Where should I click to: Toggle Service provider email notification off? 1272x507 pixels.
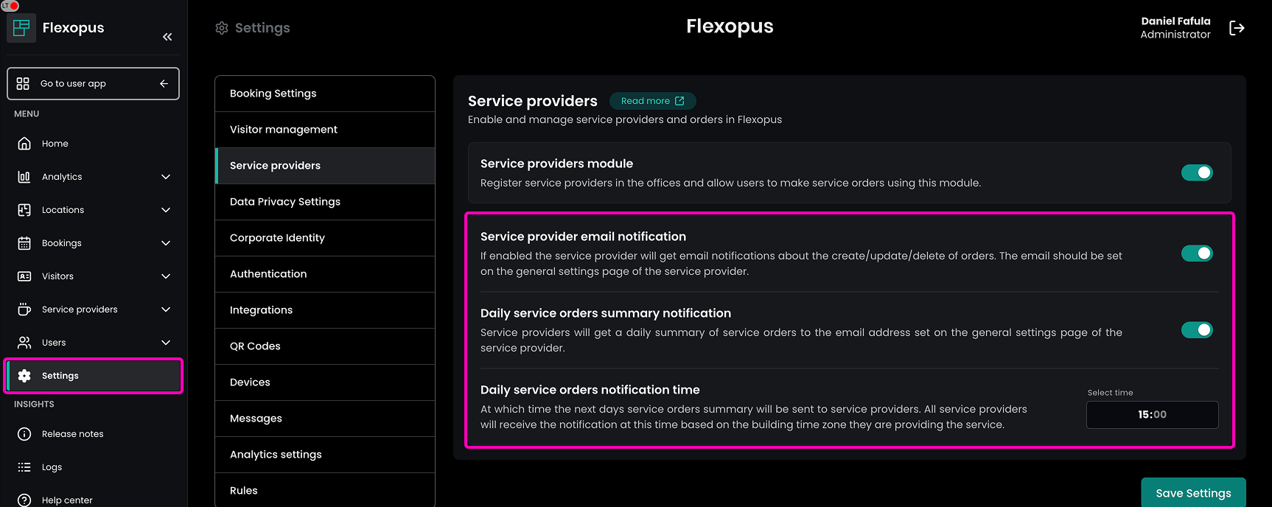[x=1196, y=253]
